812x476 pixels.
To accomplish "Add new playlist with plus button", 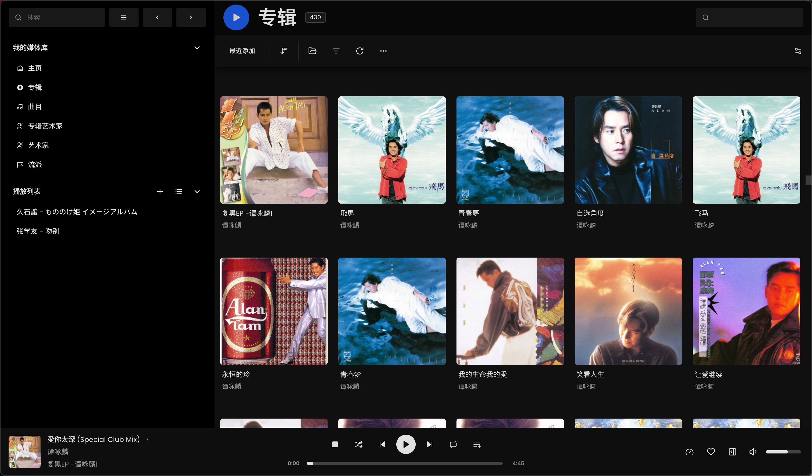I will coord(160,192).
